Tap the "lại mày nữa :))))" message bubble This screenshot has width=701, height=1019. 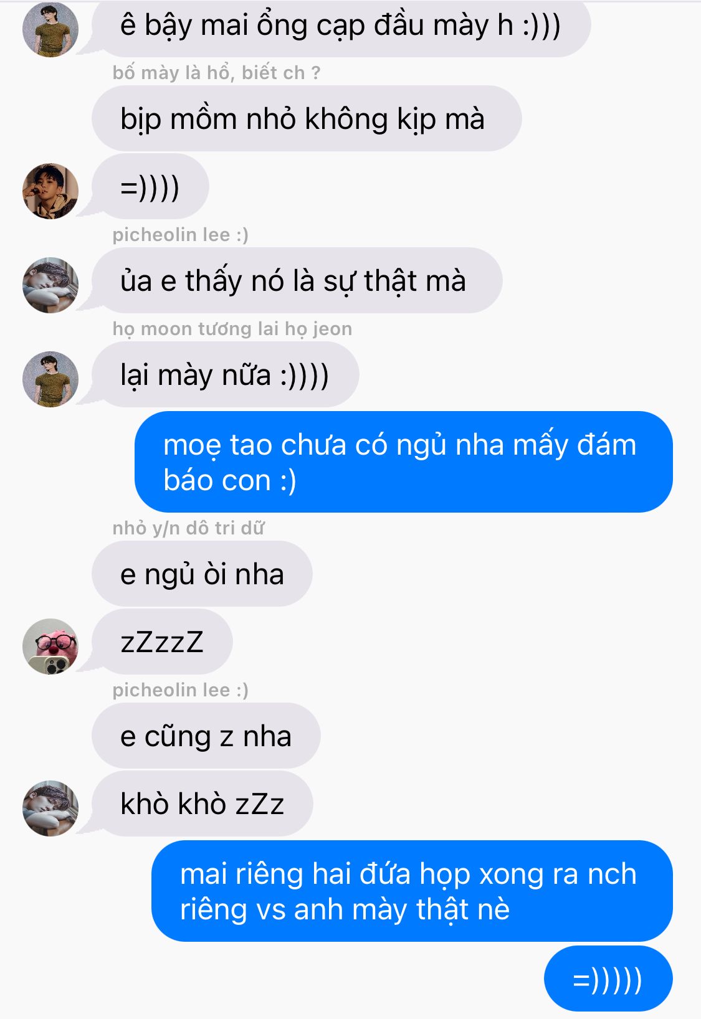tap(225, 375)
